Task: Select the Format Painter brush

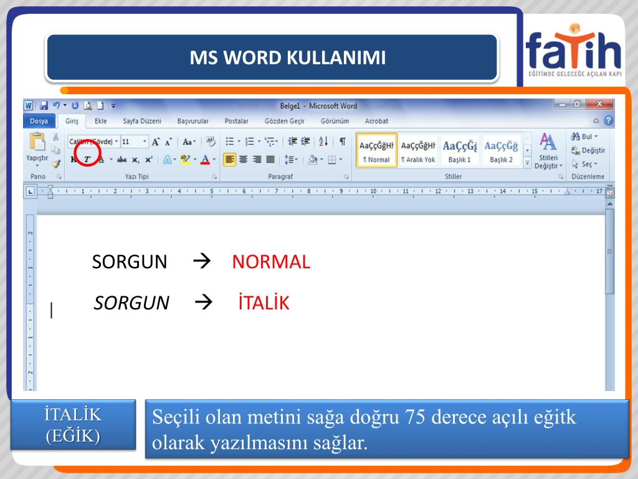Action: pyautogui.click(x=55, y=164)
